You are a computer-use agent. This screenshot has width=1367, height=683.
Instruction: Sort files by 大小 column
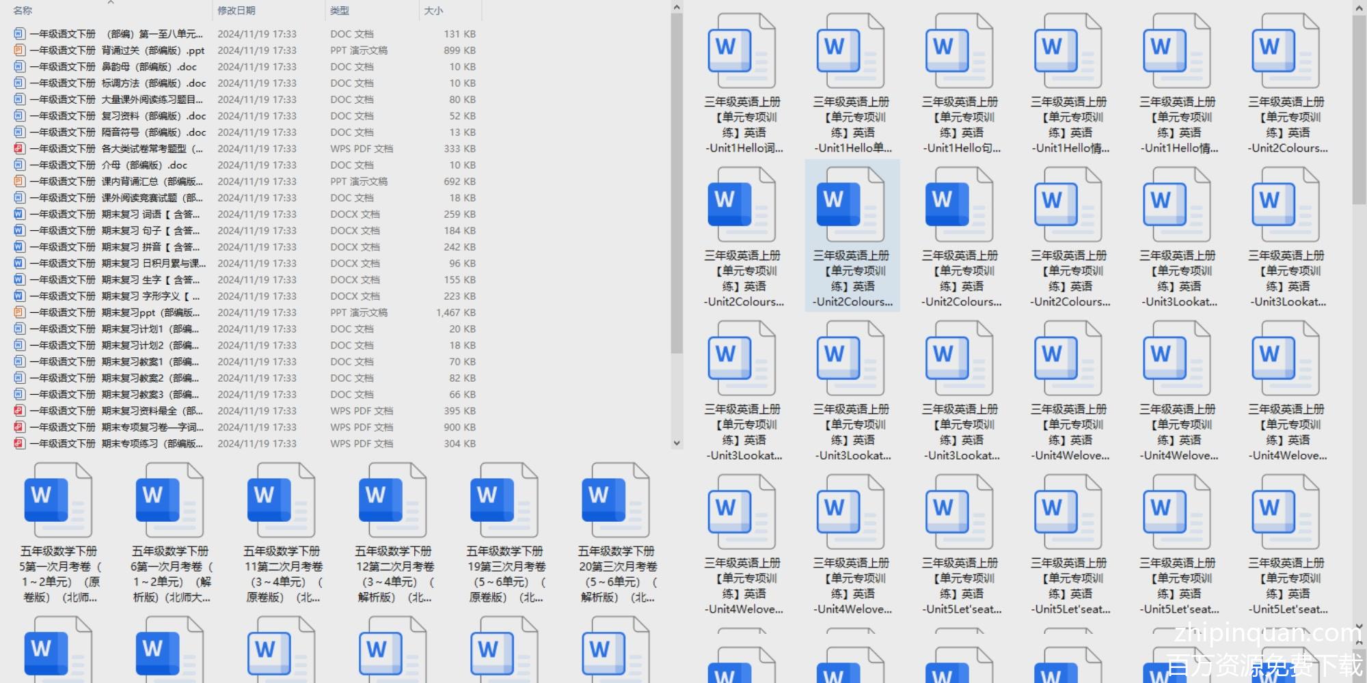point(433,11)
